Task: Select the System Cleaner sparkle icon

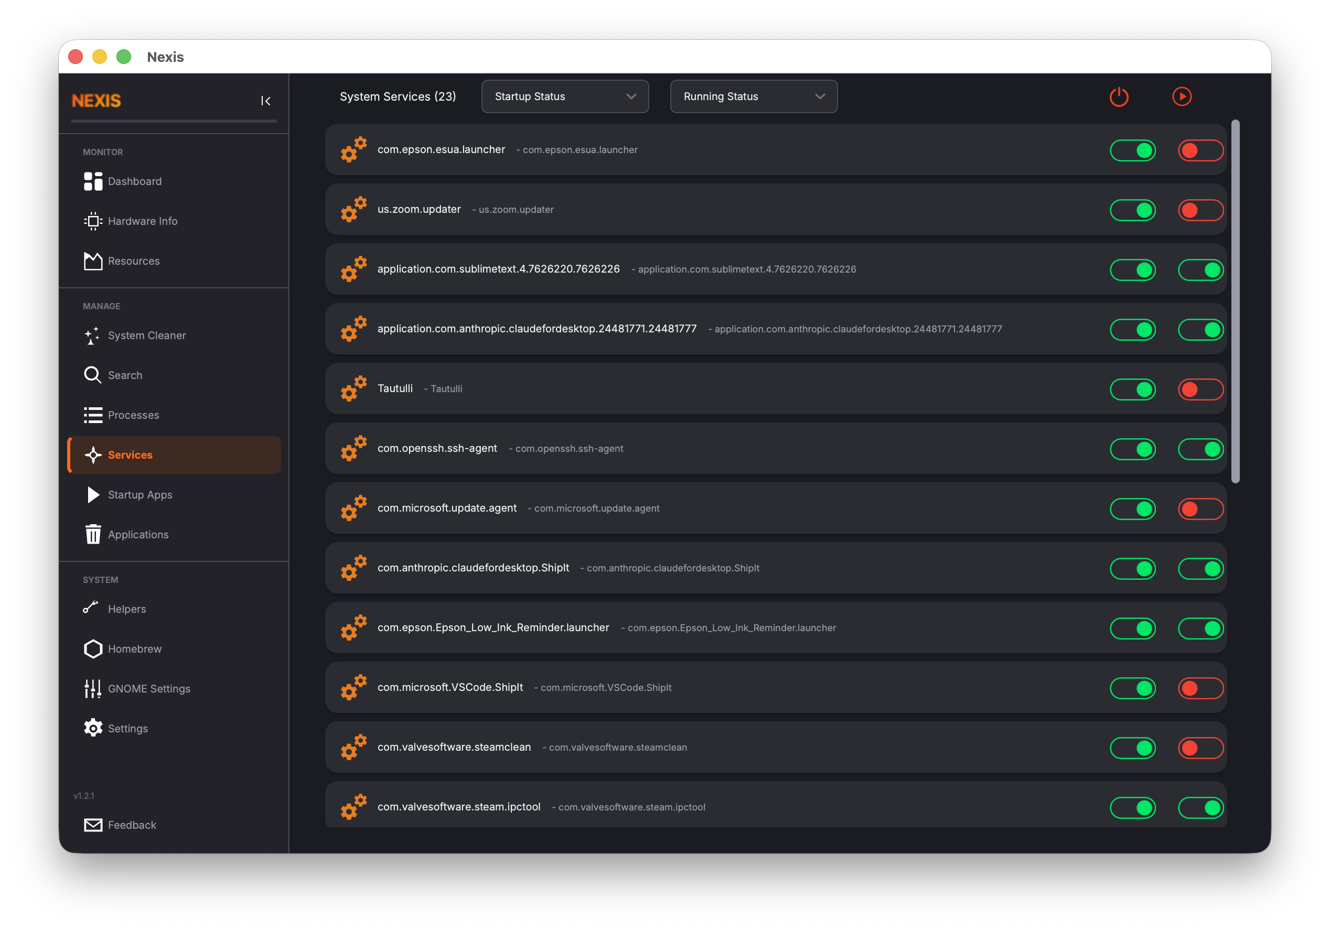Action: 93,335
